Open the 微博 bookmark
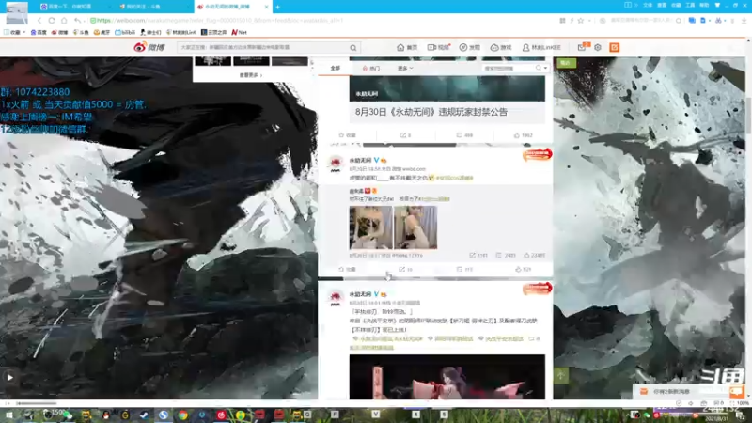752x423 pixels. (x=60, y=32)
